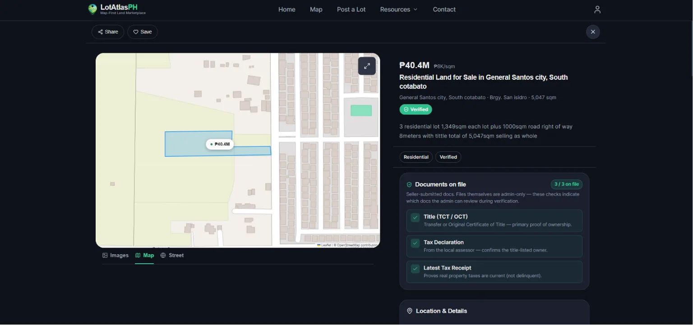The image size is (693, 325).
Task: Click the ₱8K/sqm price text
Action: tap(444, 67)
